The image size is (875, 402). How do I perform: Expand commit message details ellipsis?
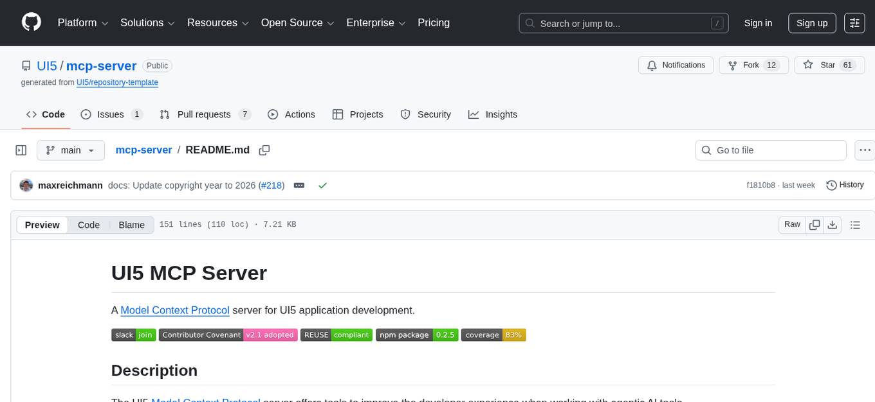coord(299,185)
